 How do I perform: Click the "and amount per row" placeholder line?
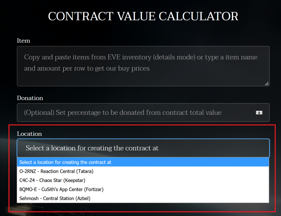87,69
